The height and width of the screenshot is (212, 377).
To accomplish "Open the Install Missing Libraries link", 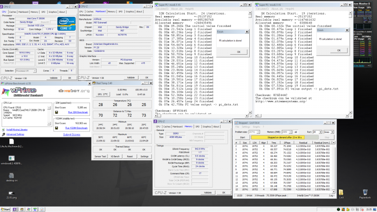I will pyautogui.click(x=17, y=130).
